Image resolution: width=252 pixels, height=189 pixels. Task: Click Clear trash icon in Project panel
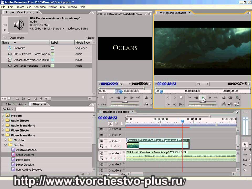[x=41, y=99]
